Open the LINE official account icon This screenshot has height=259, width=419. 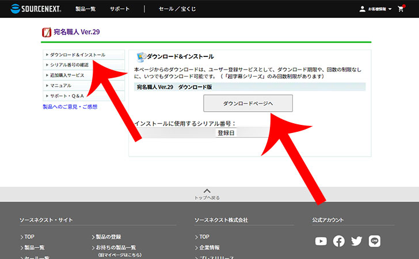(375, 241)
